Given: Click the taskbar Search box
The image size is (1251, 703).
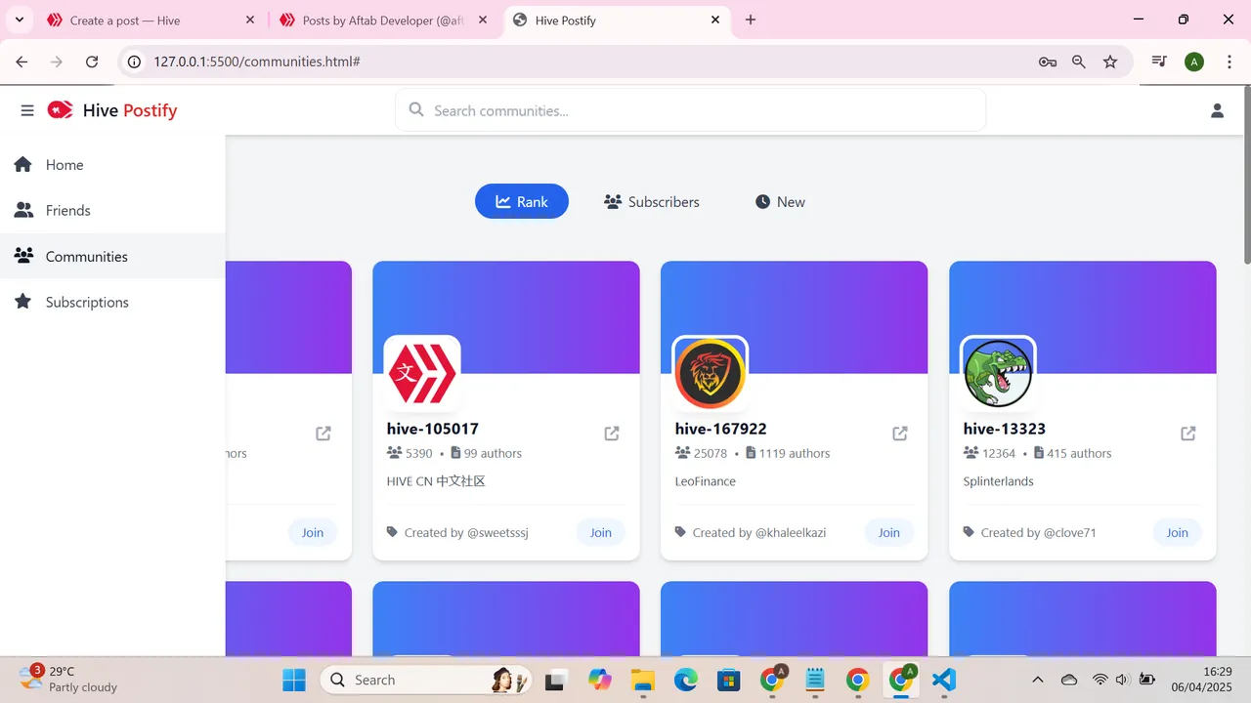Looking at the screenshot, I should [426, 680].
